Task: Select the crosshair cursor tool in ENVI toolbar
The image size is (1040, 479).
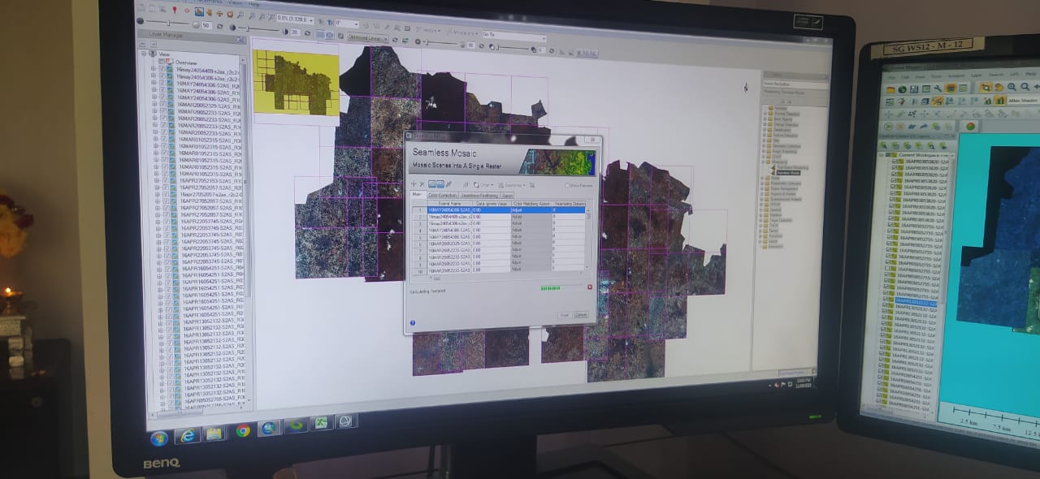Action: (186, 11)
